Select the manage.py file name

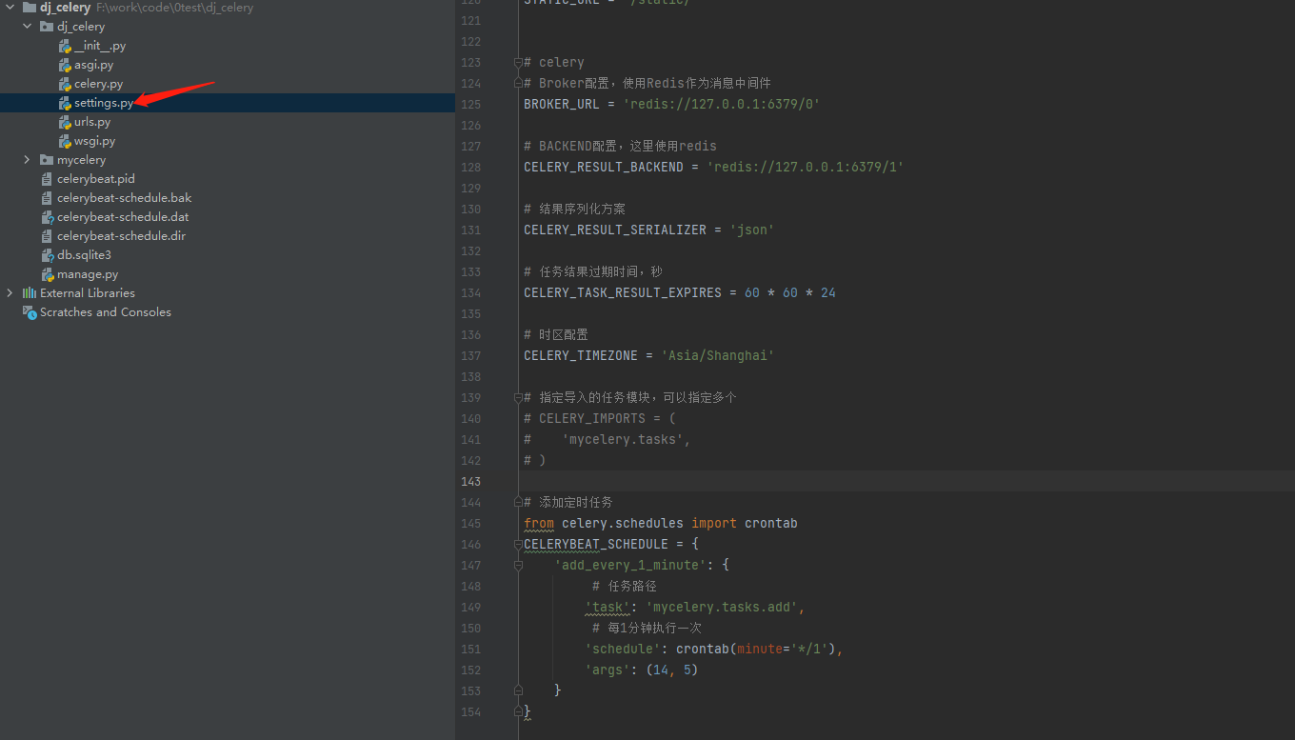pyautogui.click(x=88, y=274)
